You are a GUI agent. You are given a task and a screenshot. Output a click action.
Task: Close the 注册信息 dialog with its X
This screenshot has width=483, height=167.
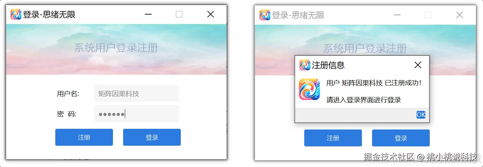418,65
